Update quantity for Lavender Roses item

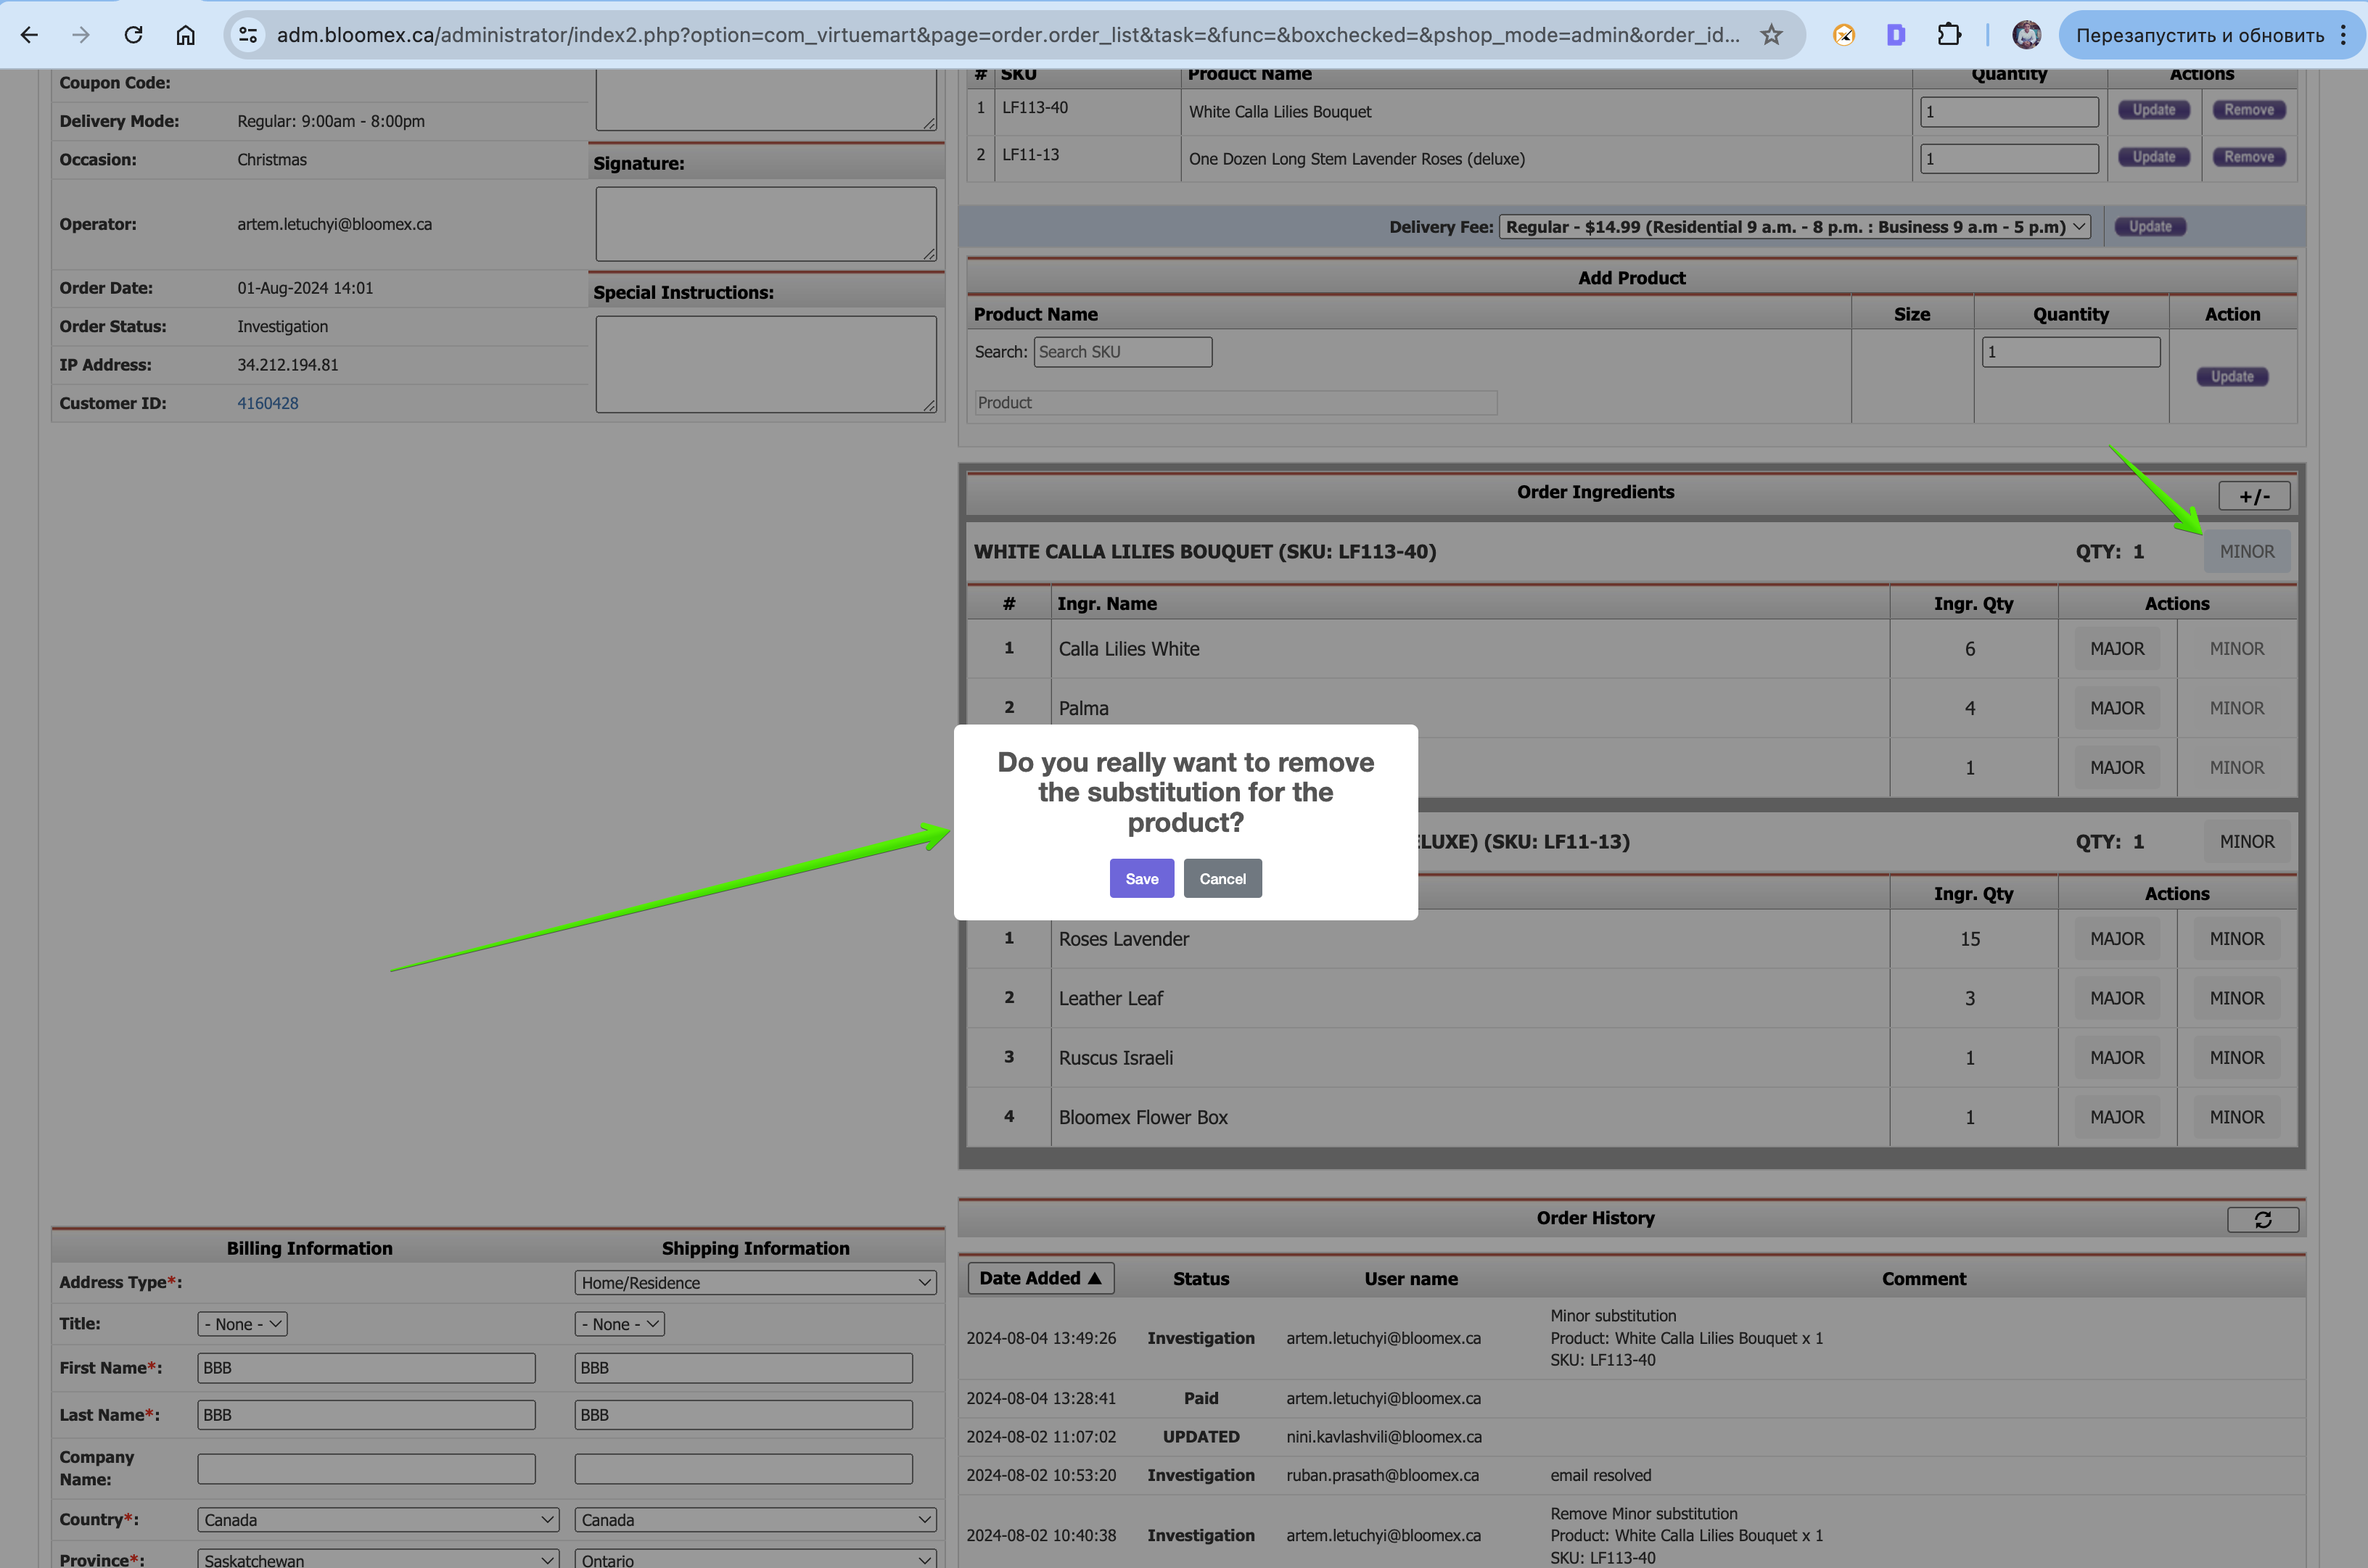(2154, 157)
